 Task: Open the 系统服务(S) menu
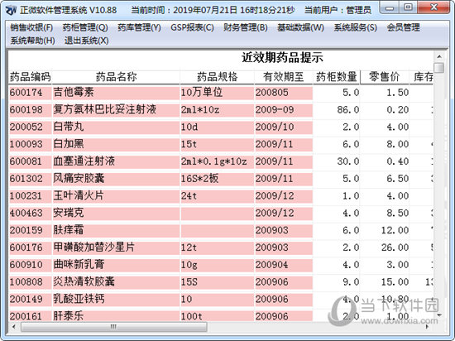pos(355,27)
